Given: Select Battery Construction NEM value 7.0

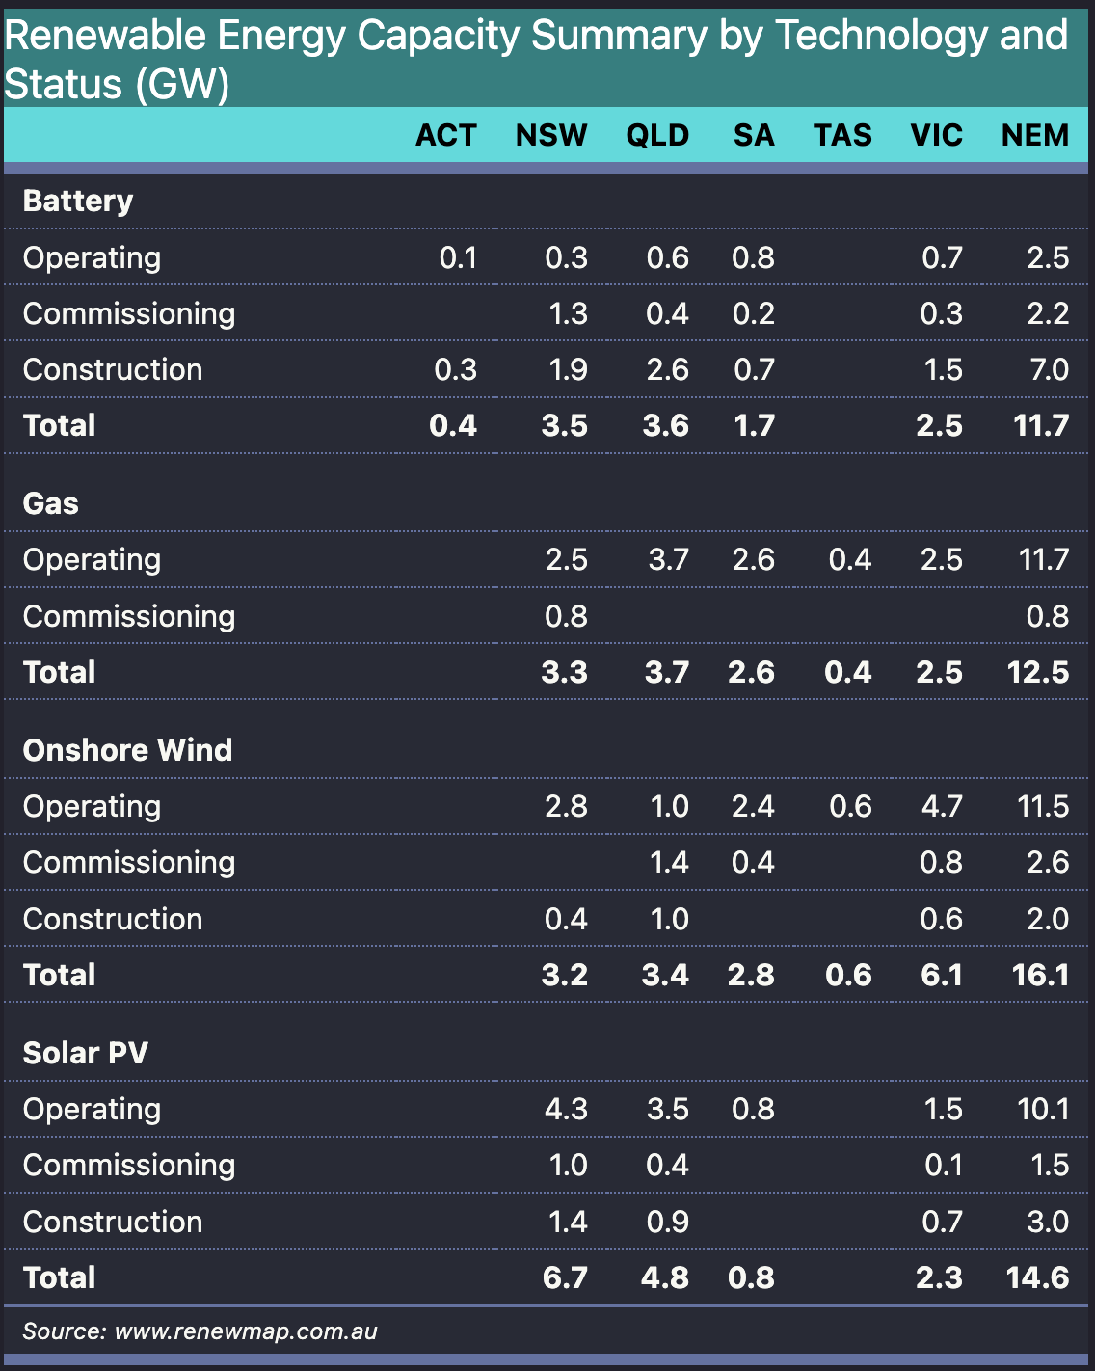Looking at the screenshot, I should click(x=1048, y=369).
